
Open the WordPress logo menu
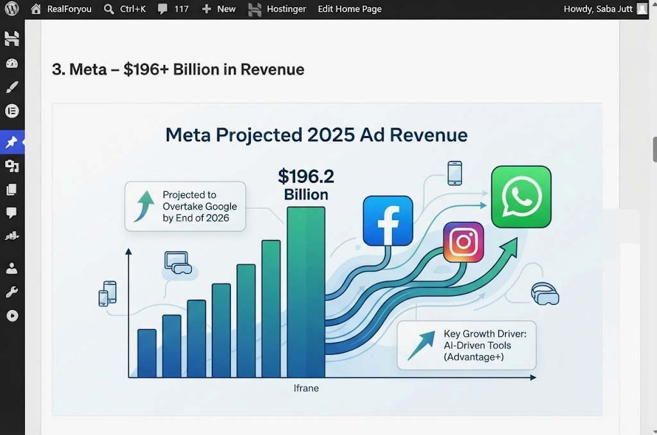tap(12, 8)
